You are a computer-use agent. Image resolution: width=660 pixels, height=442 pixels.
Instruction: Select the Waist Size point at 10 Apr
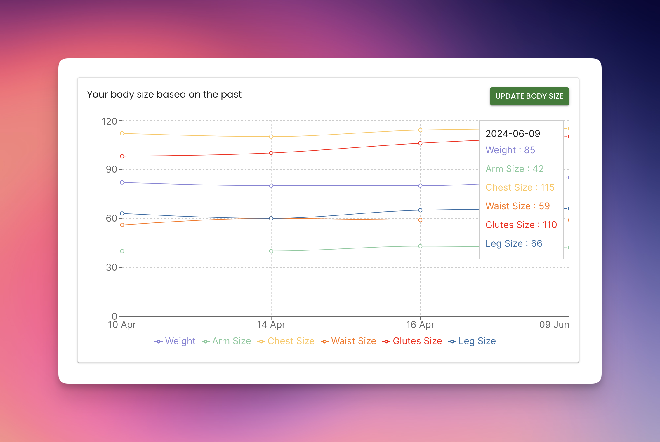coord(122,225)
